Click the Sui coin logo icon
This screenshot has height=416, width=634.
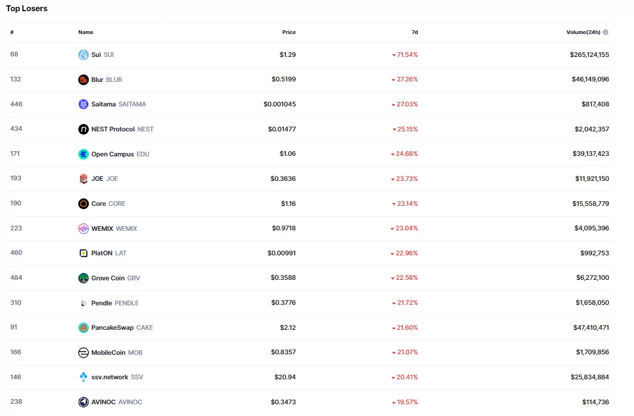pyautogui.click(x=83, y=55)
